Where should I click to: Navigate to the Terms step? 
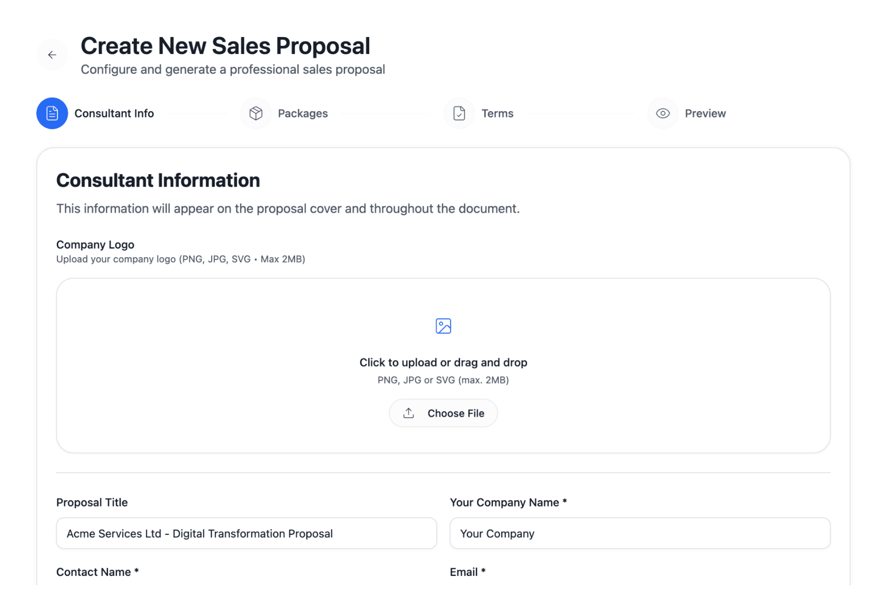coord(497,113)
